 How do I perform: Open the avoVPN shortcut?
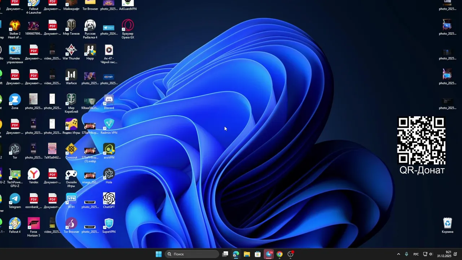point(109,151)
